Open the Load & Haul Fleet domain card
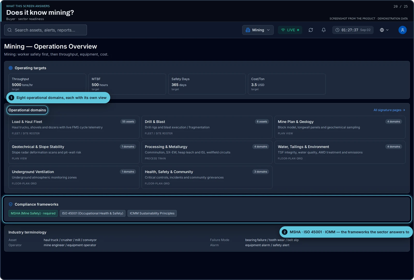Screen dimensions: 414x280 click(x=74, y=127)
